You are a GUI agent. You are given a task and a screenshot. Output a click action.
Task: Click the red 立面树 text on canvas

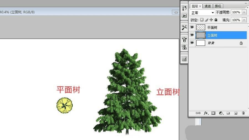point(168,92)
